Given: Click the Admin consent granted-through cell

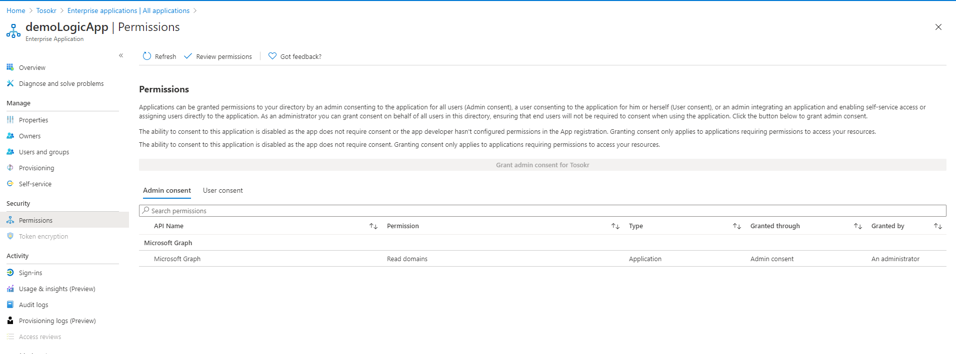Looking at the screenshot, I should (x=772, y=259).
